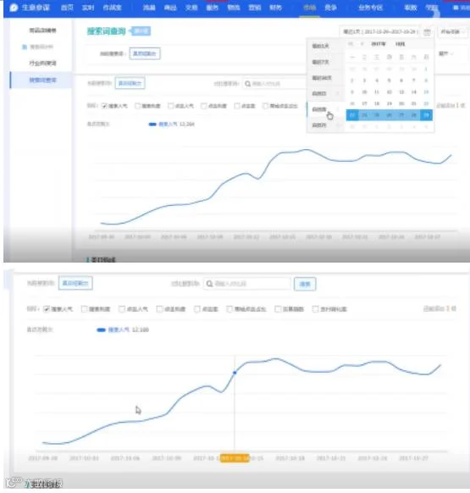
Task: Click search magnifier in upper compare field
Action: 248,84
